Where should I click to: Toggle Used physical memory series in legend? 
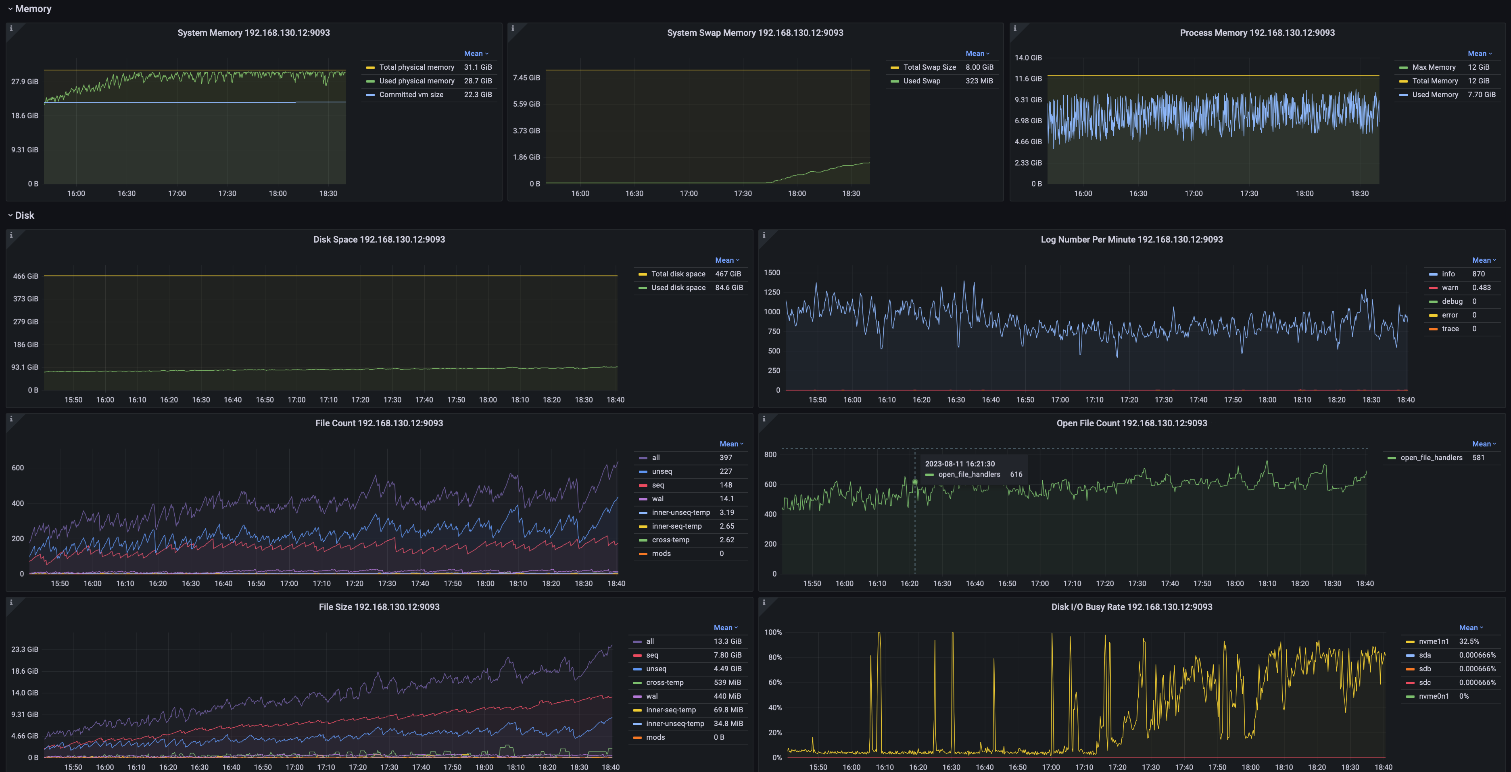[416, 81]
